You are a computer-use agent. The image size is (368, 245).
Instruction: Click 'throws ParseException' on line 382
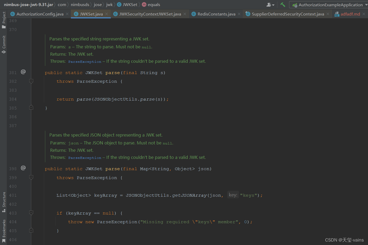click(x=87, y=81)
